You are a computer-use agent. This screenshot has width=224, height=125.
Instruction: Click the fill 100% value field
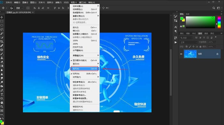pos(211,47)
